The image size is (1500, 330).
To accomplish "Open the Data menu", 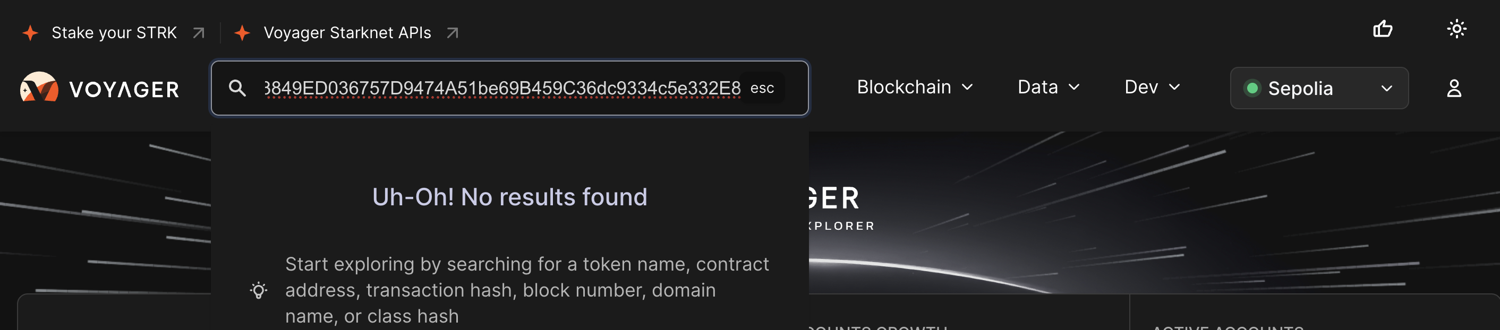I will point(1047,88).
